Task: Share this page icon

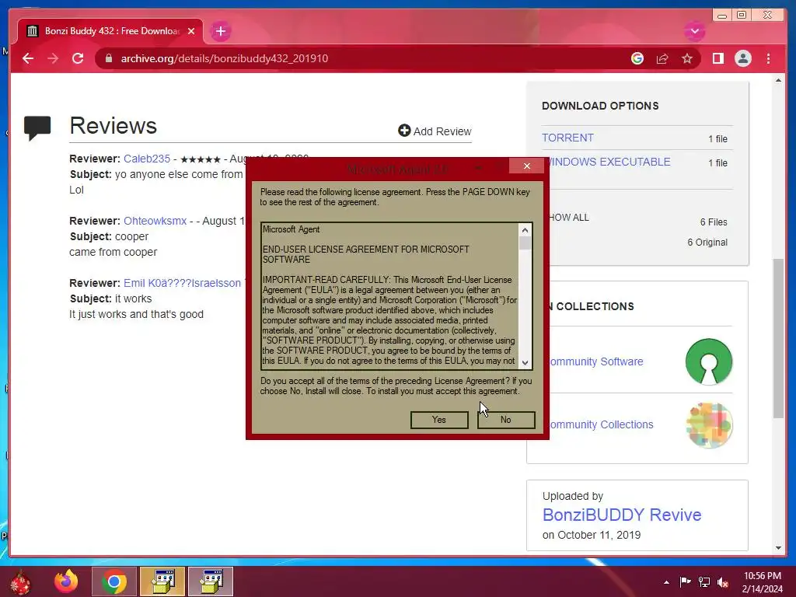Action: pos(662,58)
